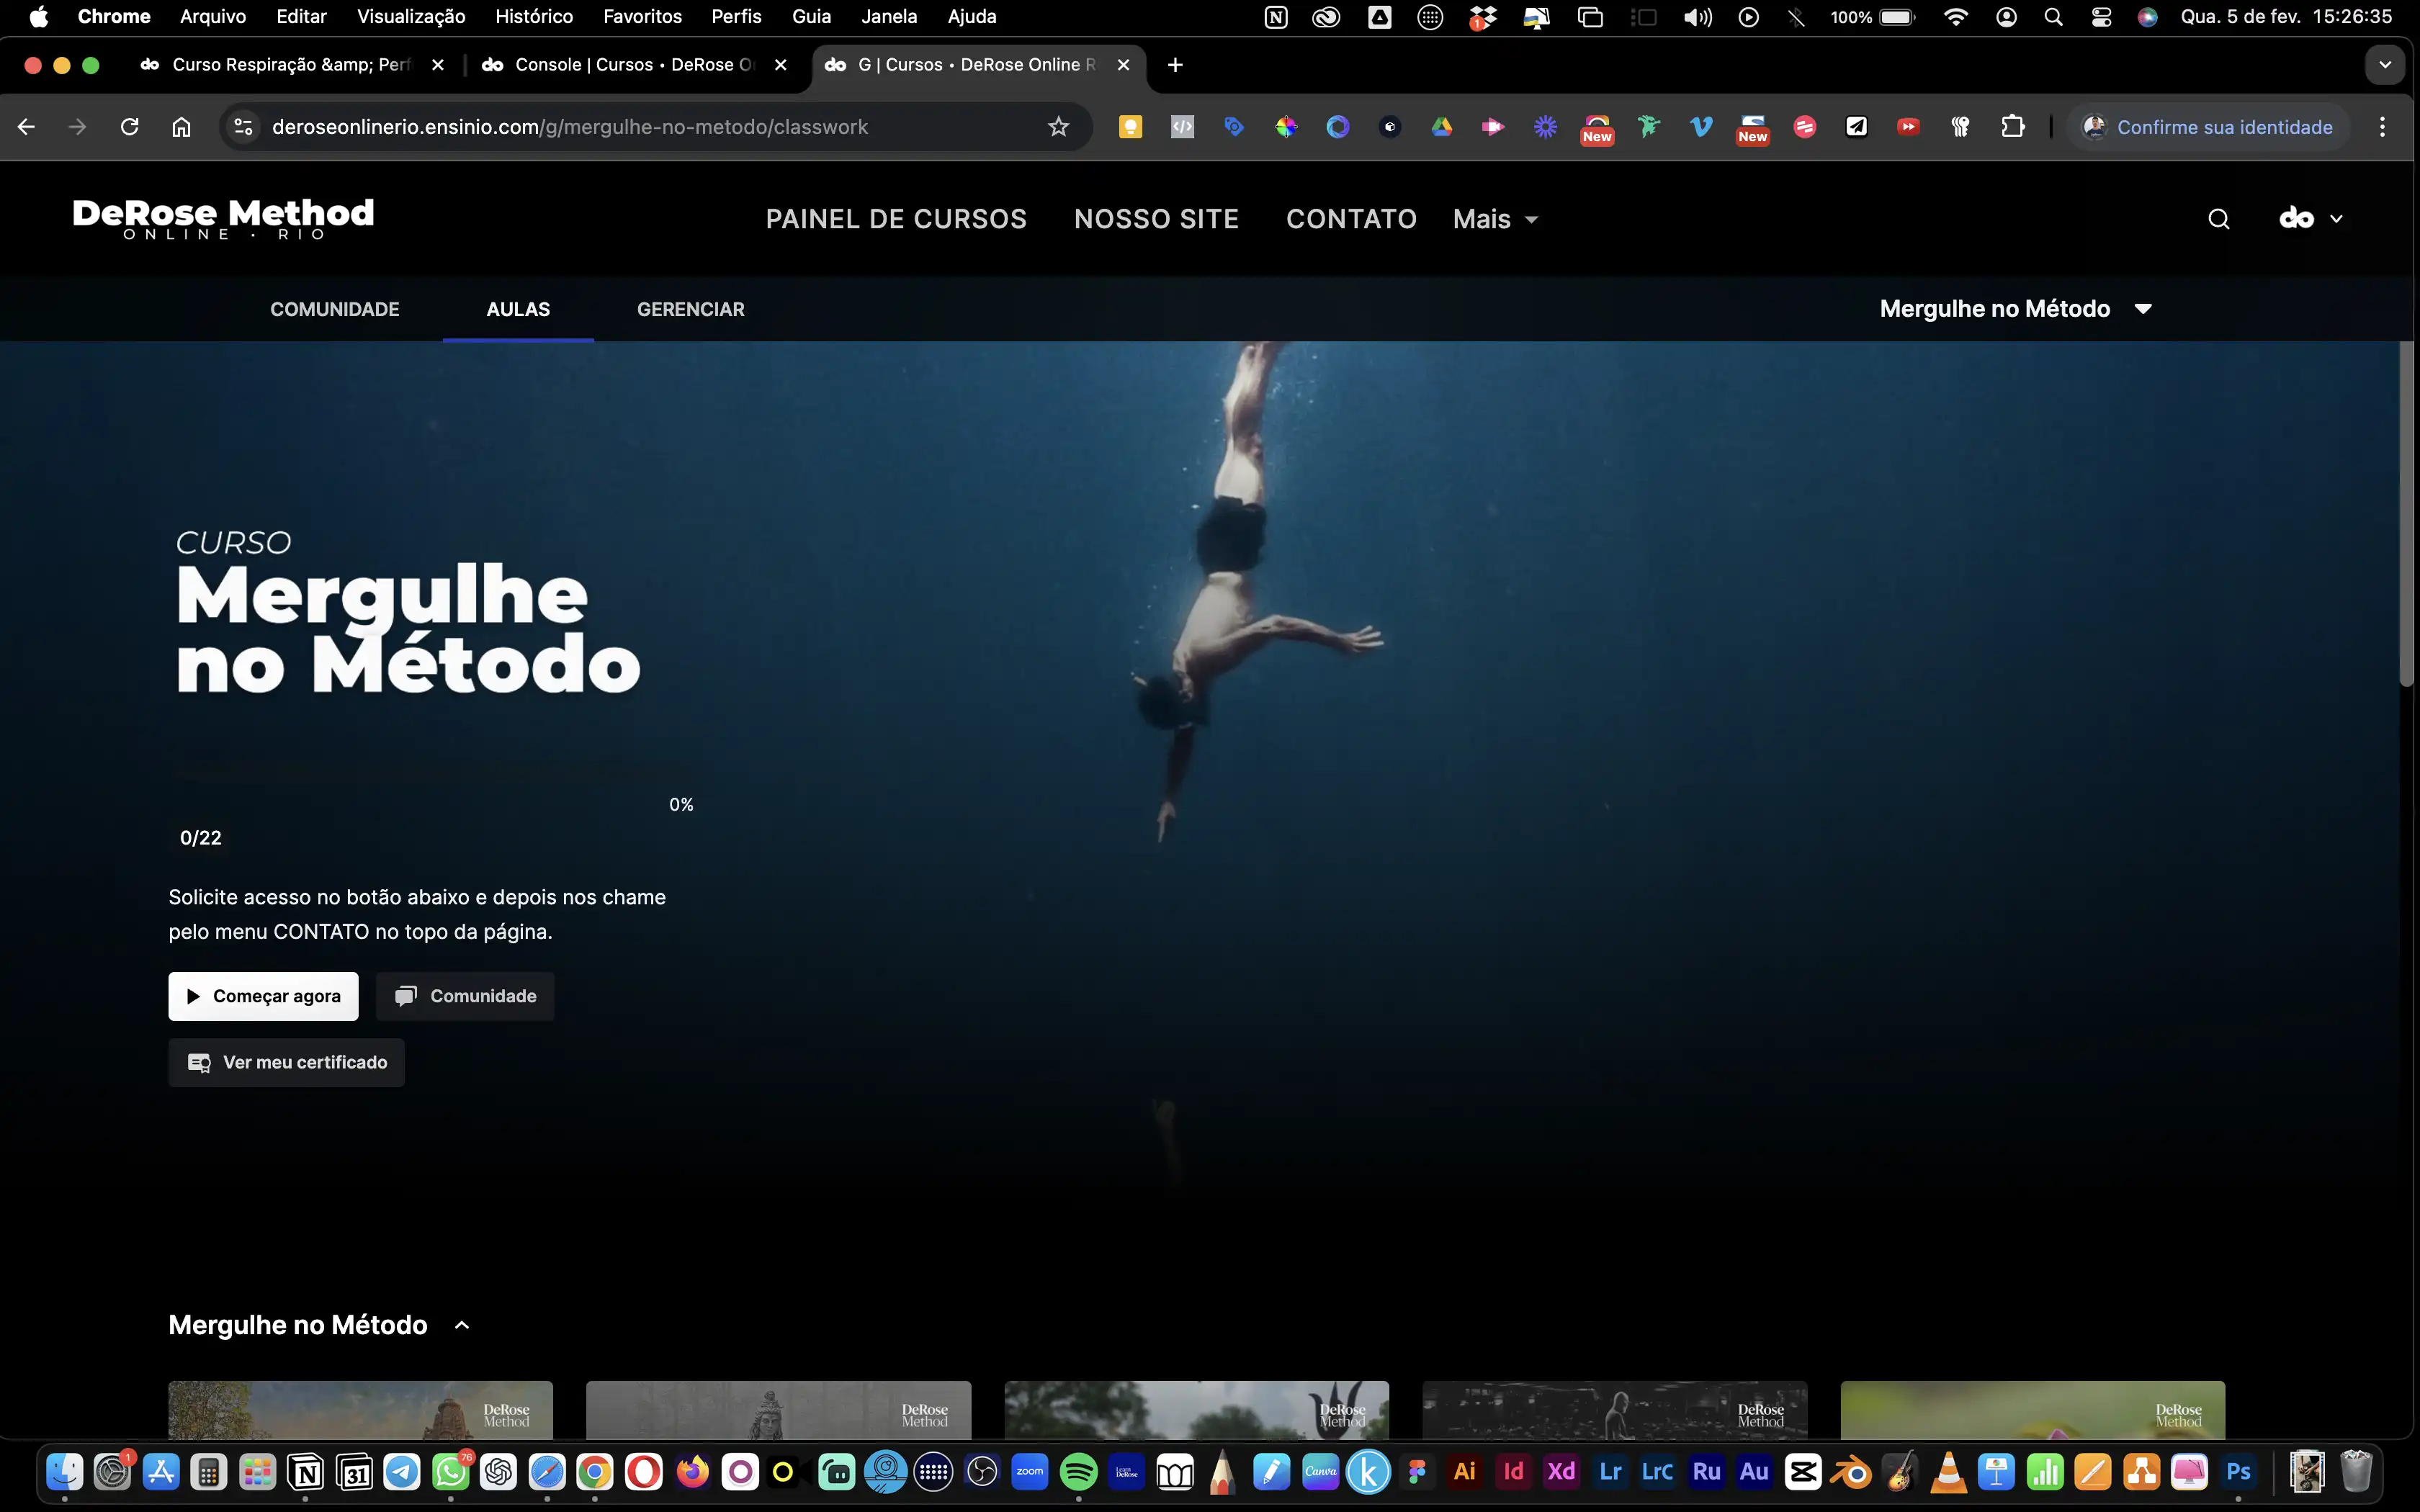Open site information icon in address bar
The image size is (2420, 1512).
click(243, 127)
